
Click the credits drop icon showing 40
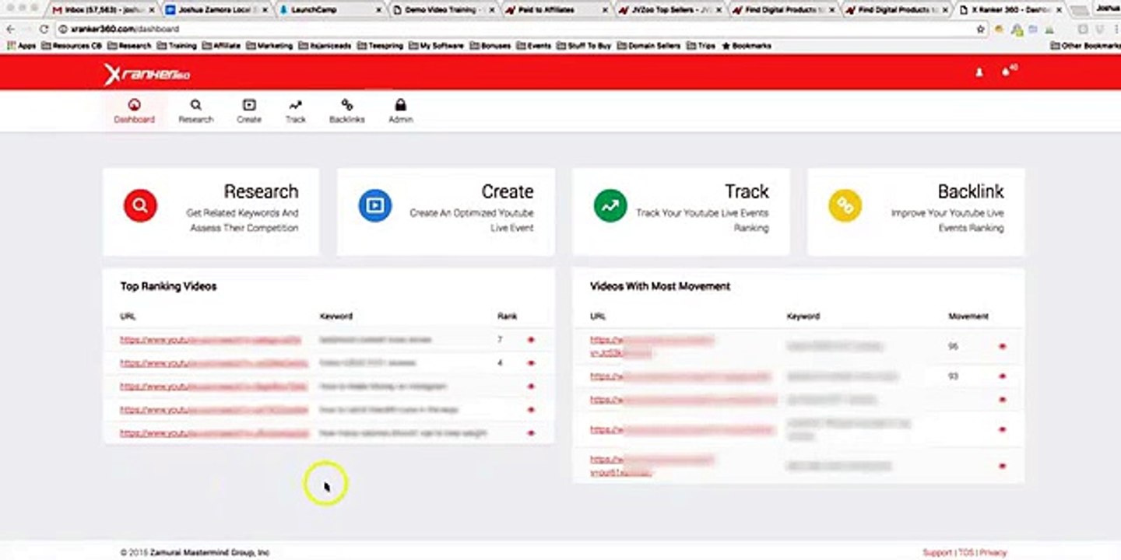tap(1010, 71)
